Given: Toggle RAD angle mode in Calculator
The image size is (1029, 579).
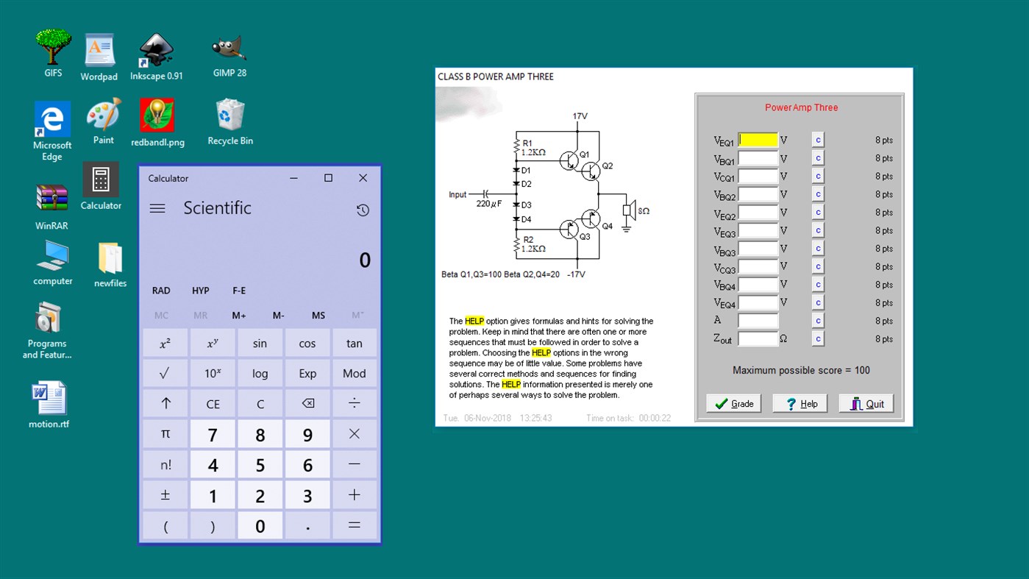Looking at the screenshot, I should click(160, 290).
